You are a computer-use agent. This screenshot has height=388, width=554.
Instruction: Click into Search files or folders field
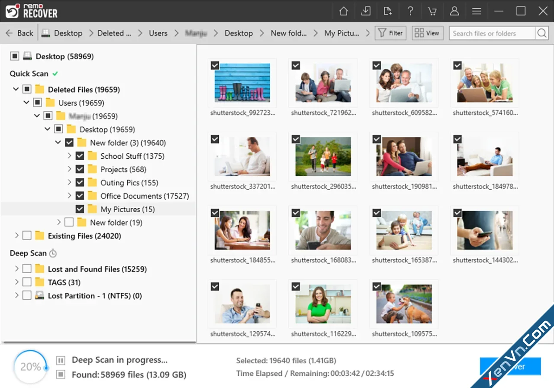[x=492, y=33]
